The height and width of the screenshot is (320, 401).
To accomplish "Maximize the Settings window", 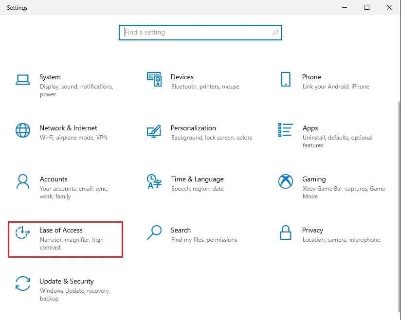I will pyautogui.click(x=367, y=7).
